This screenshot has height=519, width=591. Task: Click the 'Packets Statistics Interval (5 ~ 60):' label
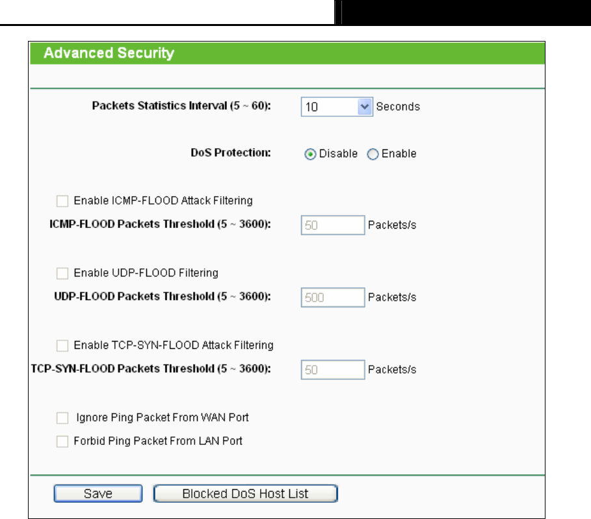click(x=181, y=106)
